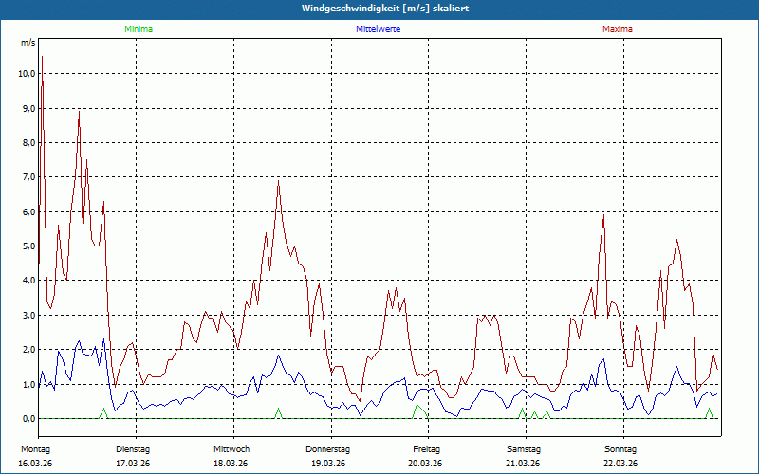Select the date 16.03.26 on the x-axis
Viewport: 759px width, 474px height.
[x=34, y=463]
